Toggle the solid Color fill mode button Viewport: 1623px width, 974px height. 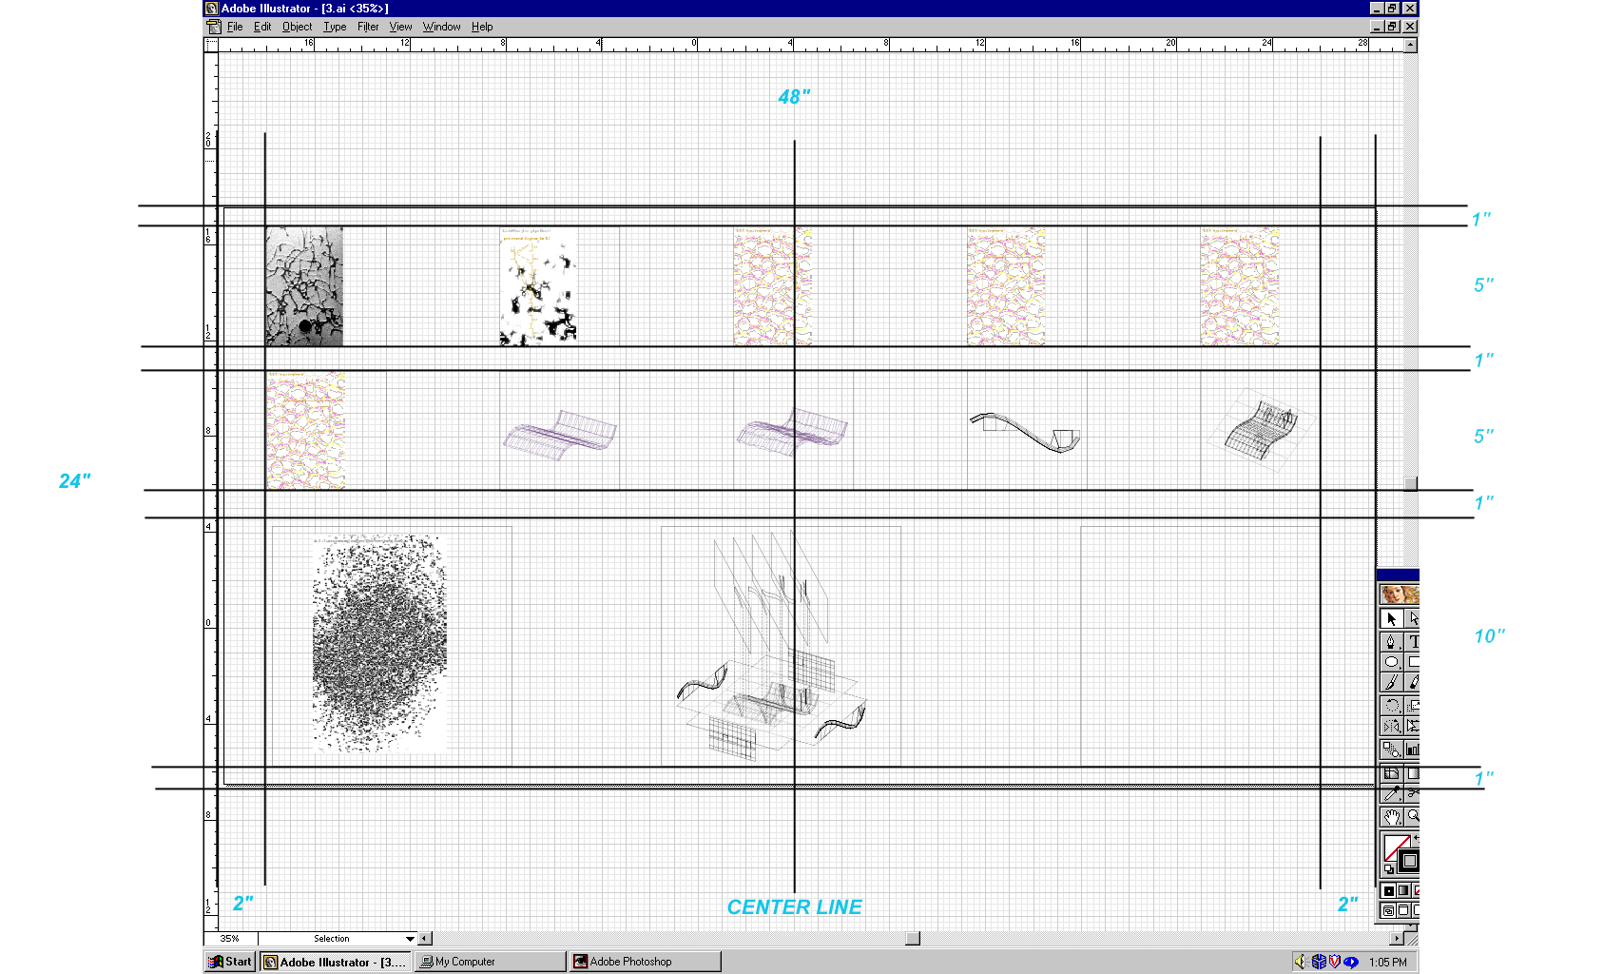click(x=1389, y=890)
